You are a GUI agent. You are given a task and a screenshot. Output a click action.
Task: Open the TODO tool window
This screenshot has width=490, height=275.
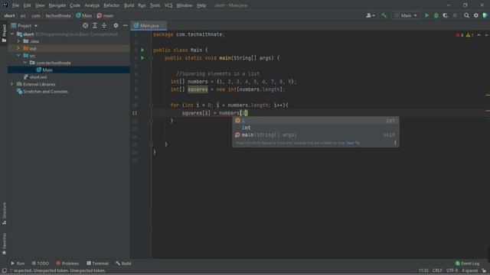[x=41, y=264]
